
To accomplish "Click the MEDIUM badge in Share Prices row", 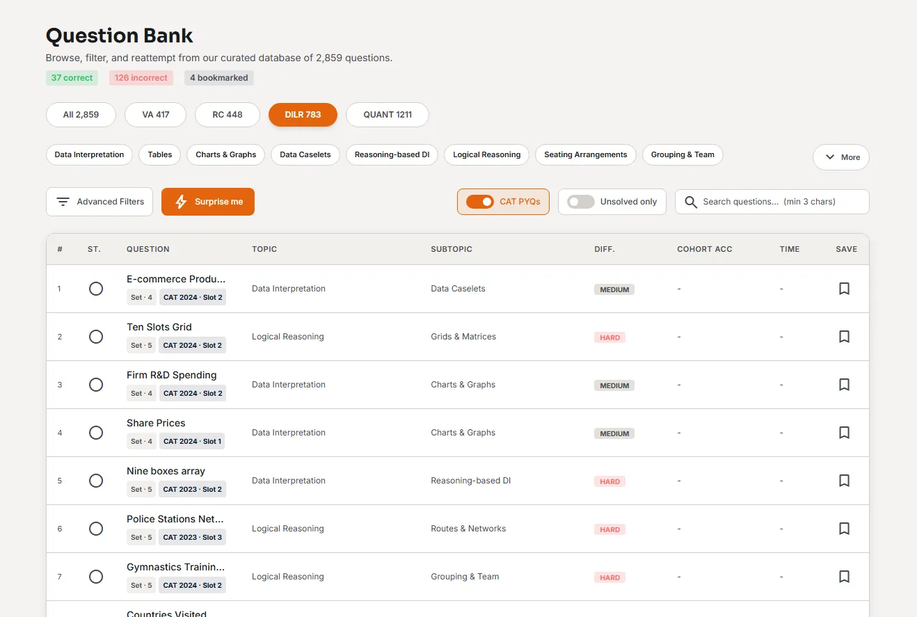I will coord(614,433).
